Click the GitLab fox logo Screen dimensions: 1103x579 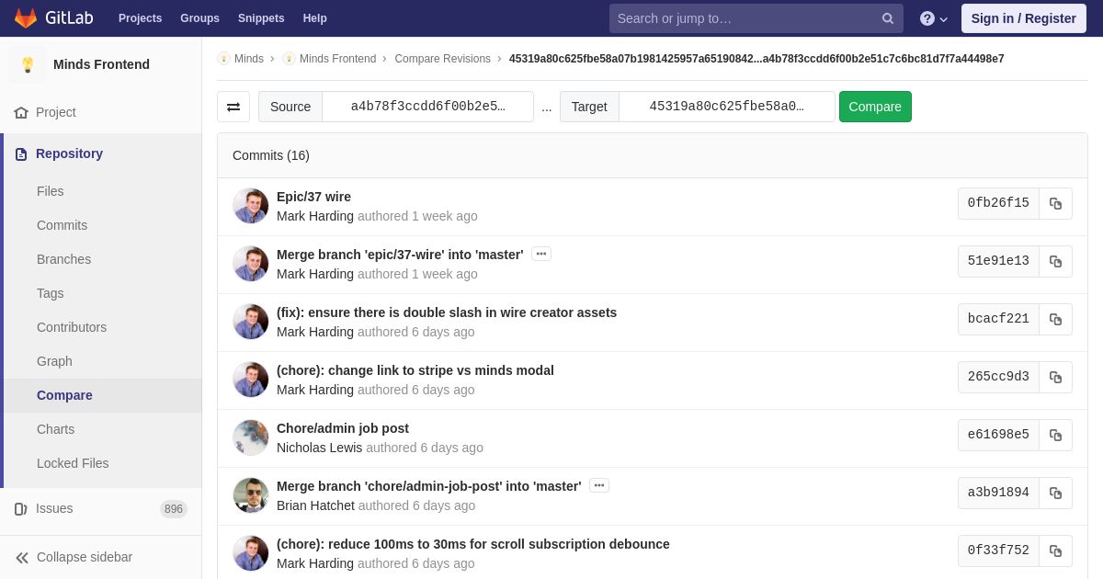26,18
